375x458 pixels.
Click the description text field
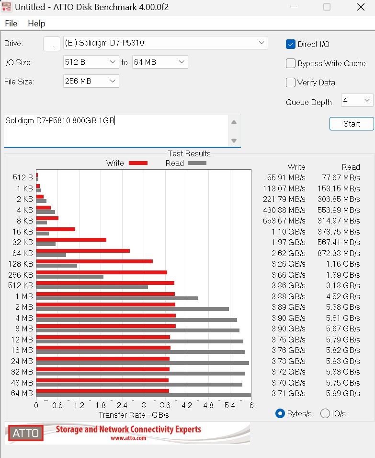click(x=116, y=130)
